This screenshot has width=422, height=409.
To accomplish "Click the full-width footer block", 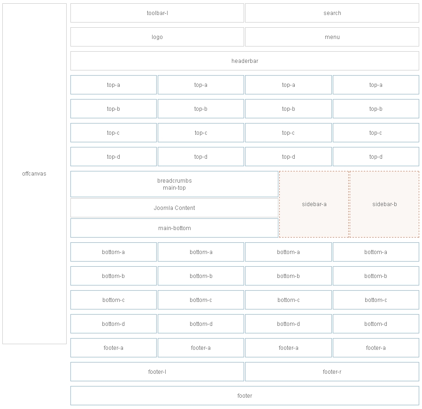I will [x=244, y=395].
